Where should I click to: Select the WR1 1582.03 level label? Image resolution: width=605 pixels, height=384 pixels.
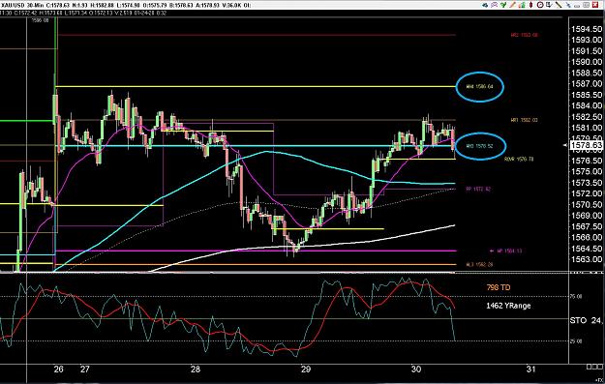[524, 120]
